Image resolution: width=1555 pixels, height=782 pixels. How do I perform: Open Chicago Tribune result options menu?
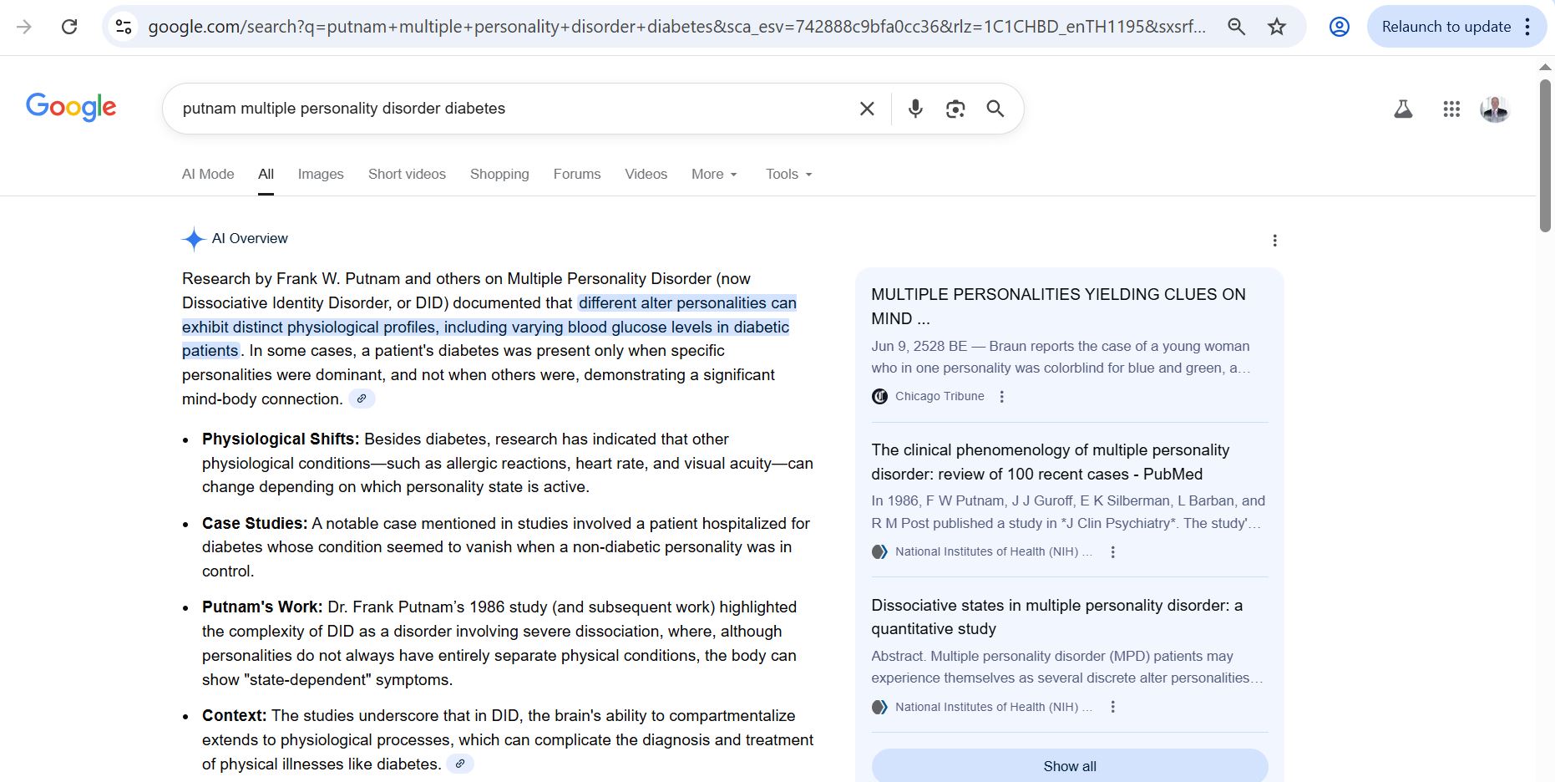(x=1002, y=397)
